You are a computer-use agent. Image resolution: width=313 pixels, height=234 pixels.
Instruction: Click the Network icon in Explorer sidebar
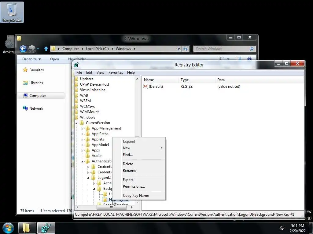point(25,108)
